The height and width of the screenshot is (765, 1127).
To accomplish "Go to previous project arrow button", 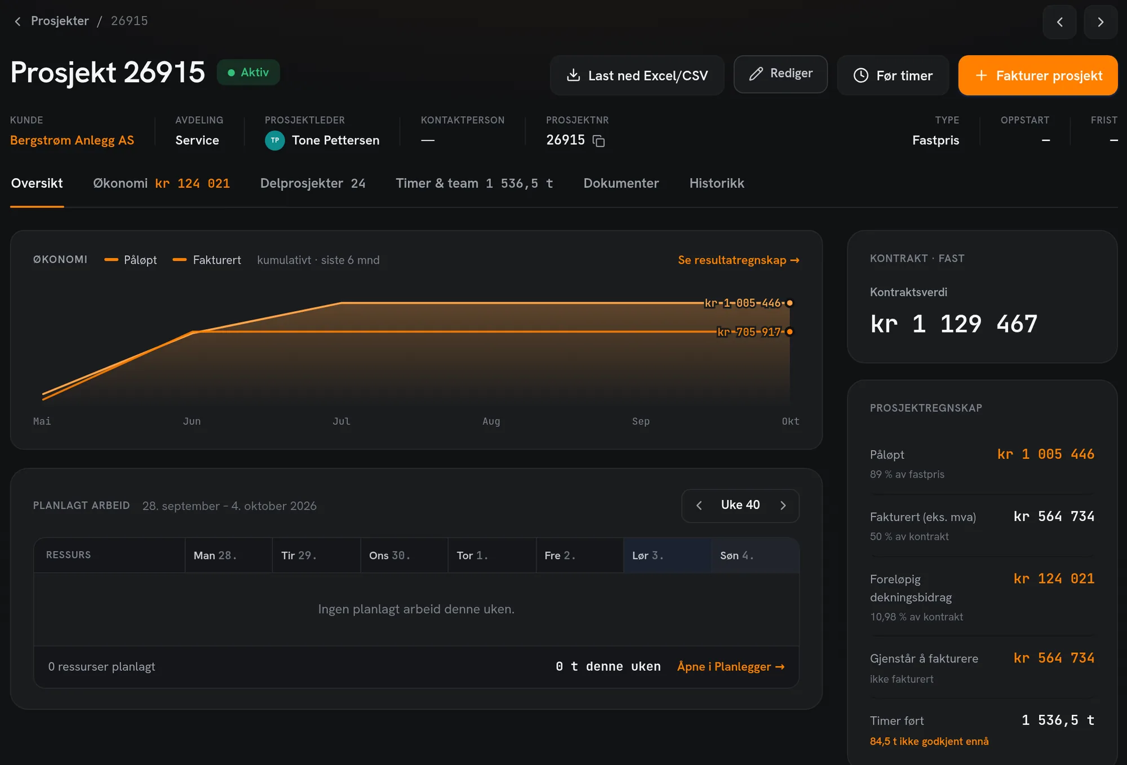I will (x=1059, y=22).
